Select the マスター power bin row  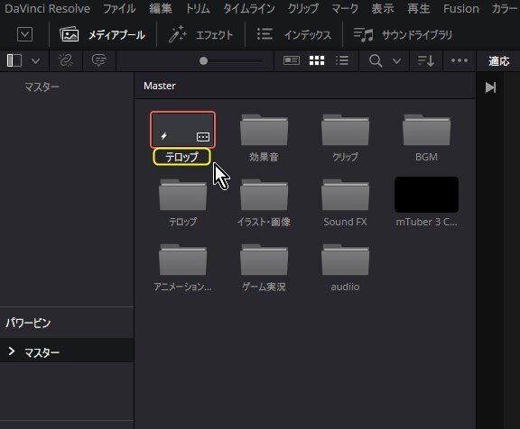(67, 351)
